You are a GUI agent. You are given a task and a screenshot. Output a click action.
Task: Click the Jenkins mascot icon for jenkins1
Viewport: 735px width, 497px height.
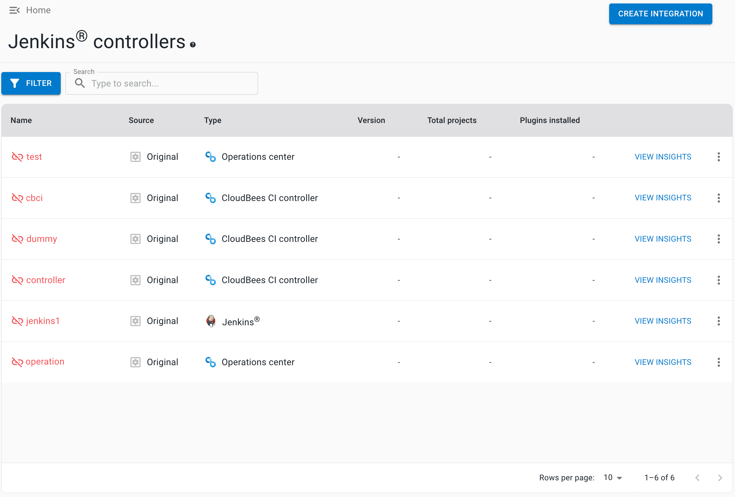(x=210, y=321)
